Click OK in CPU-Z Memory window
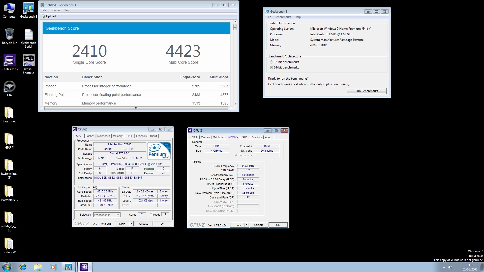The image size is (484, 272). point(278,225)
